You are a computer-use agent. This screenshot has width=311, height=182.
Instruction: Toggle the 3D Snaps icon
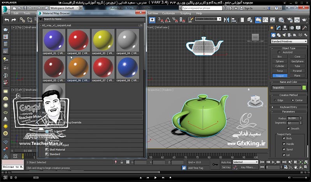[x=161, y=20]
